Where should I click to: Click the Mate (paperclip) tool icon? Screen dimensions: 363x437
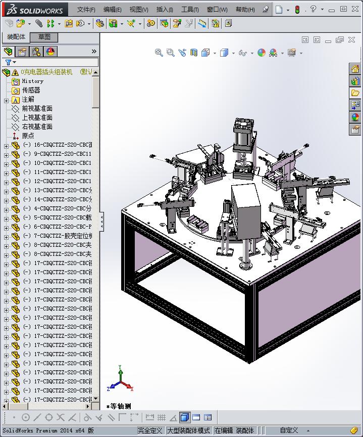click(39, 23)
